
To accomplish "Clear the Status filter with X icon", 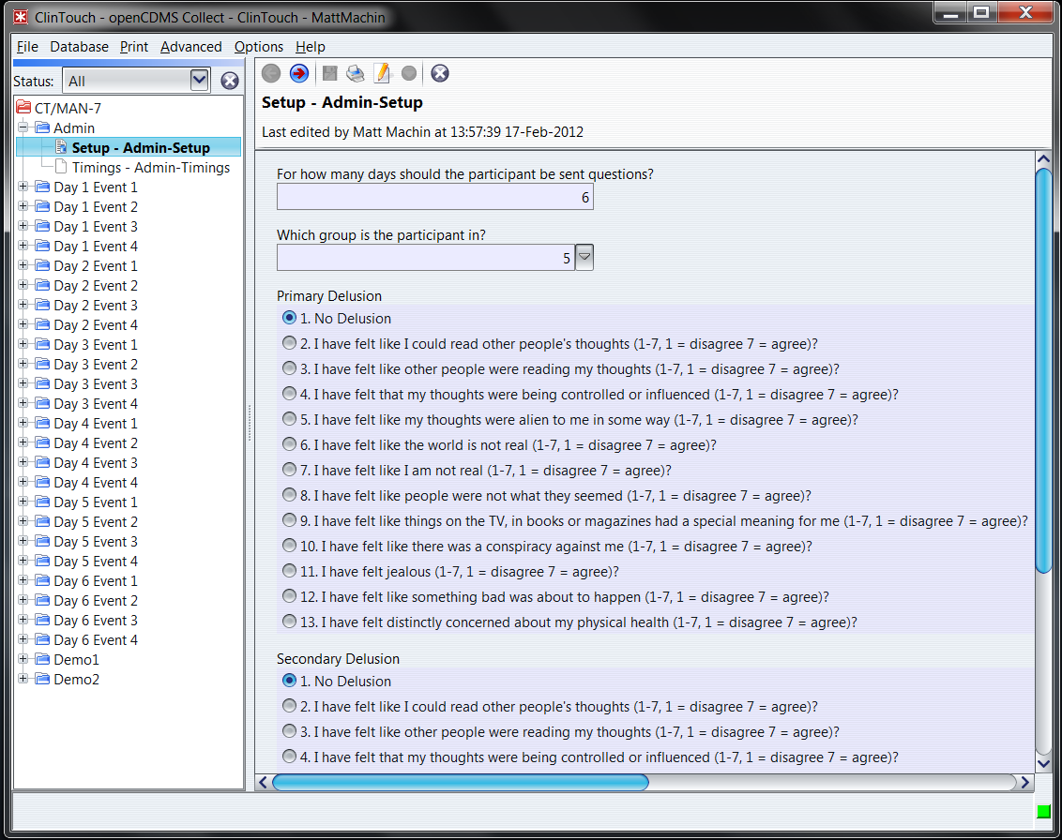I will coord(230,81).
